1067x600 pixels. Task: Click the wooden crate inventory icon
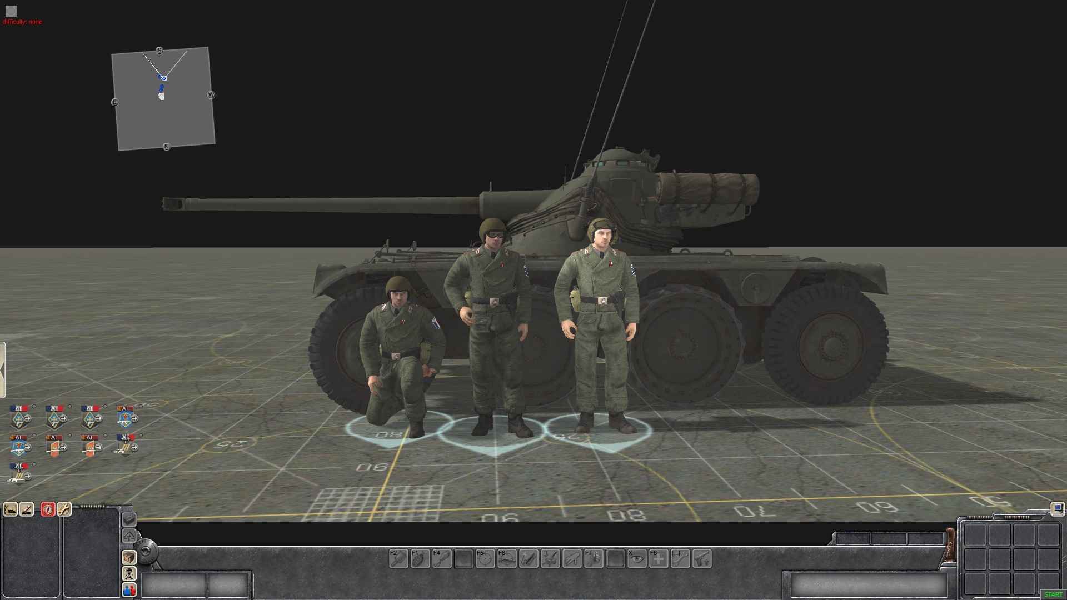pyautogui.click(x=129, y=557)
